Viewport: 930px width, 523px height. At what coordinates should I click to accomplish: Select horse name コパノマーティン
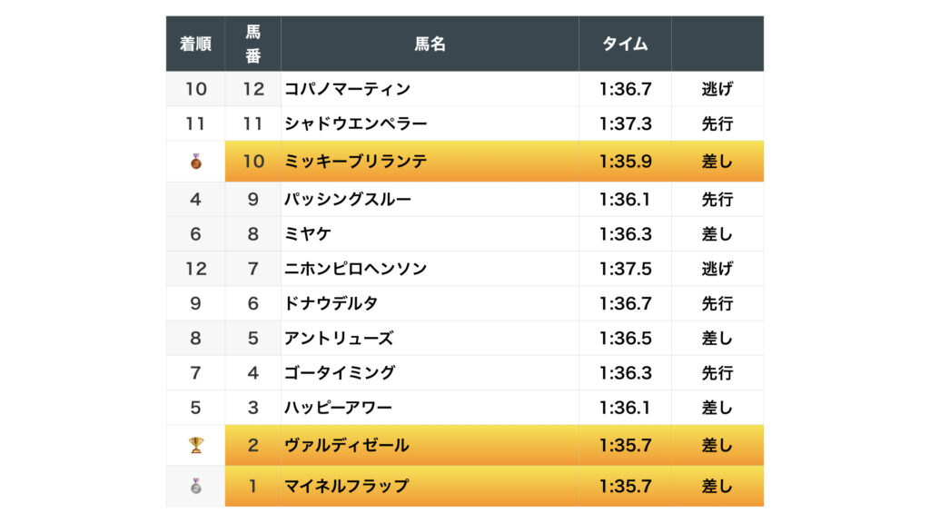348,89
